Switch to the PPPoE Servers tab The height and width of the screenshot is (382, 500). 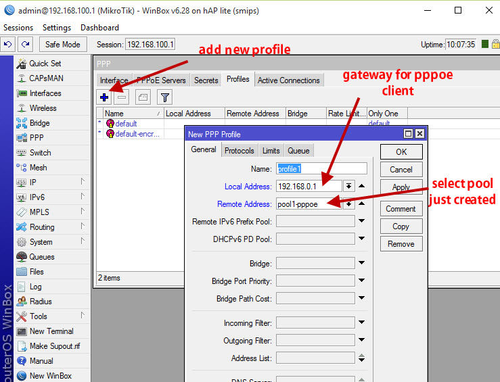(161, 80)
